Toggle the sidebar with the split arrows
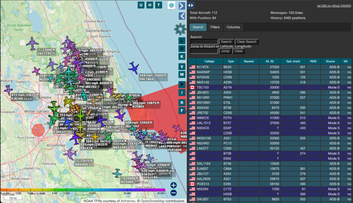 pos(191,5)
